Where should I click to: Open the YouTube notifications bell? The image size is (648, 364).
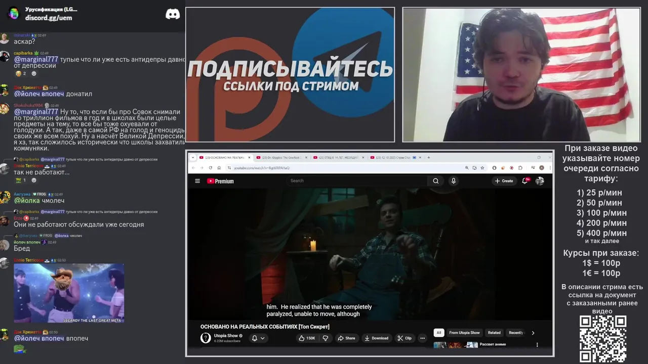point(525,180)
